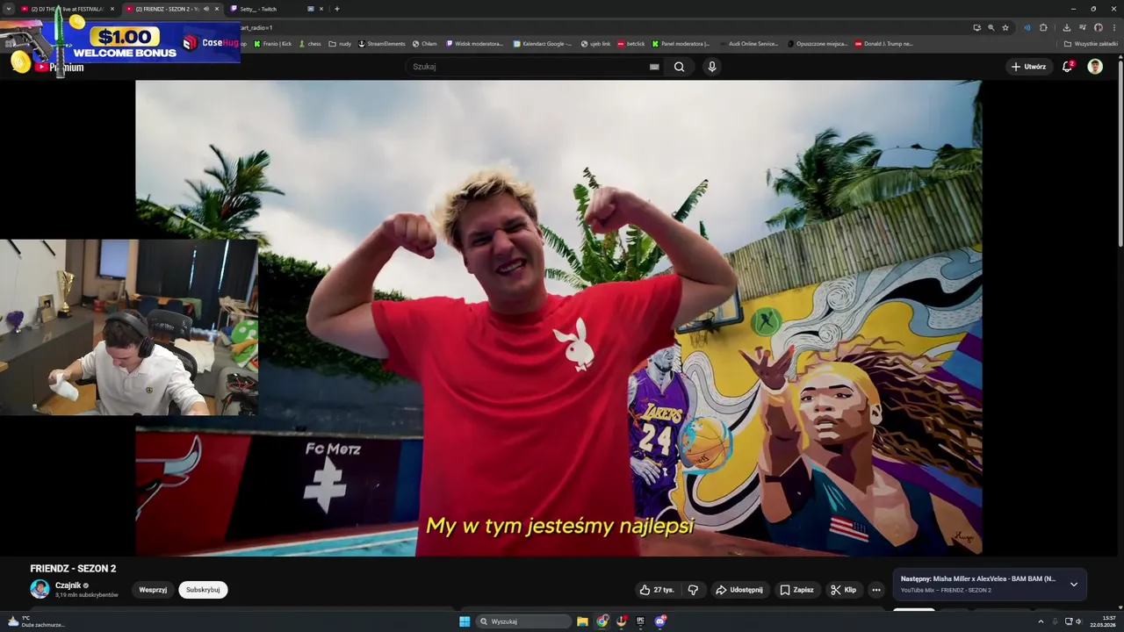
Task: Click the Wesprzyj support button
Action: 153,590
